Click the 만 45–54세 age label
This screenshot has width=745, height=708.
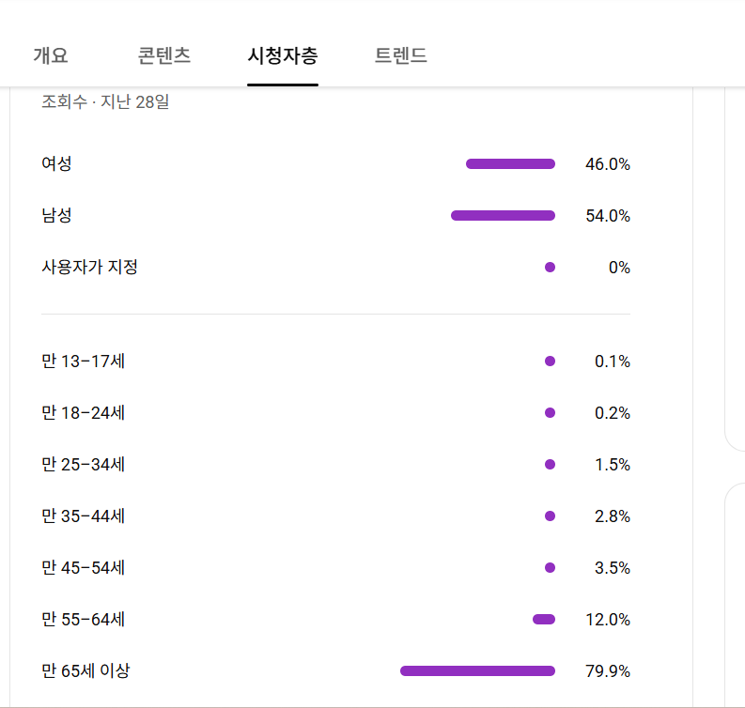click(84, 568)
